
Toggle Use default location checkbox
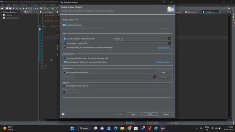click(x=64, y=25)
